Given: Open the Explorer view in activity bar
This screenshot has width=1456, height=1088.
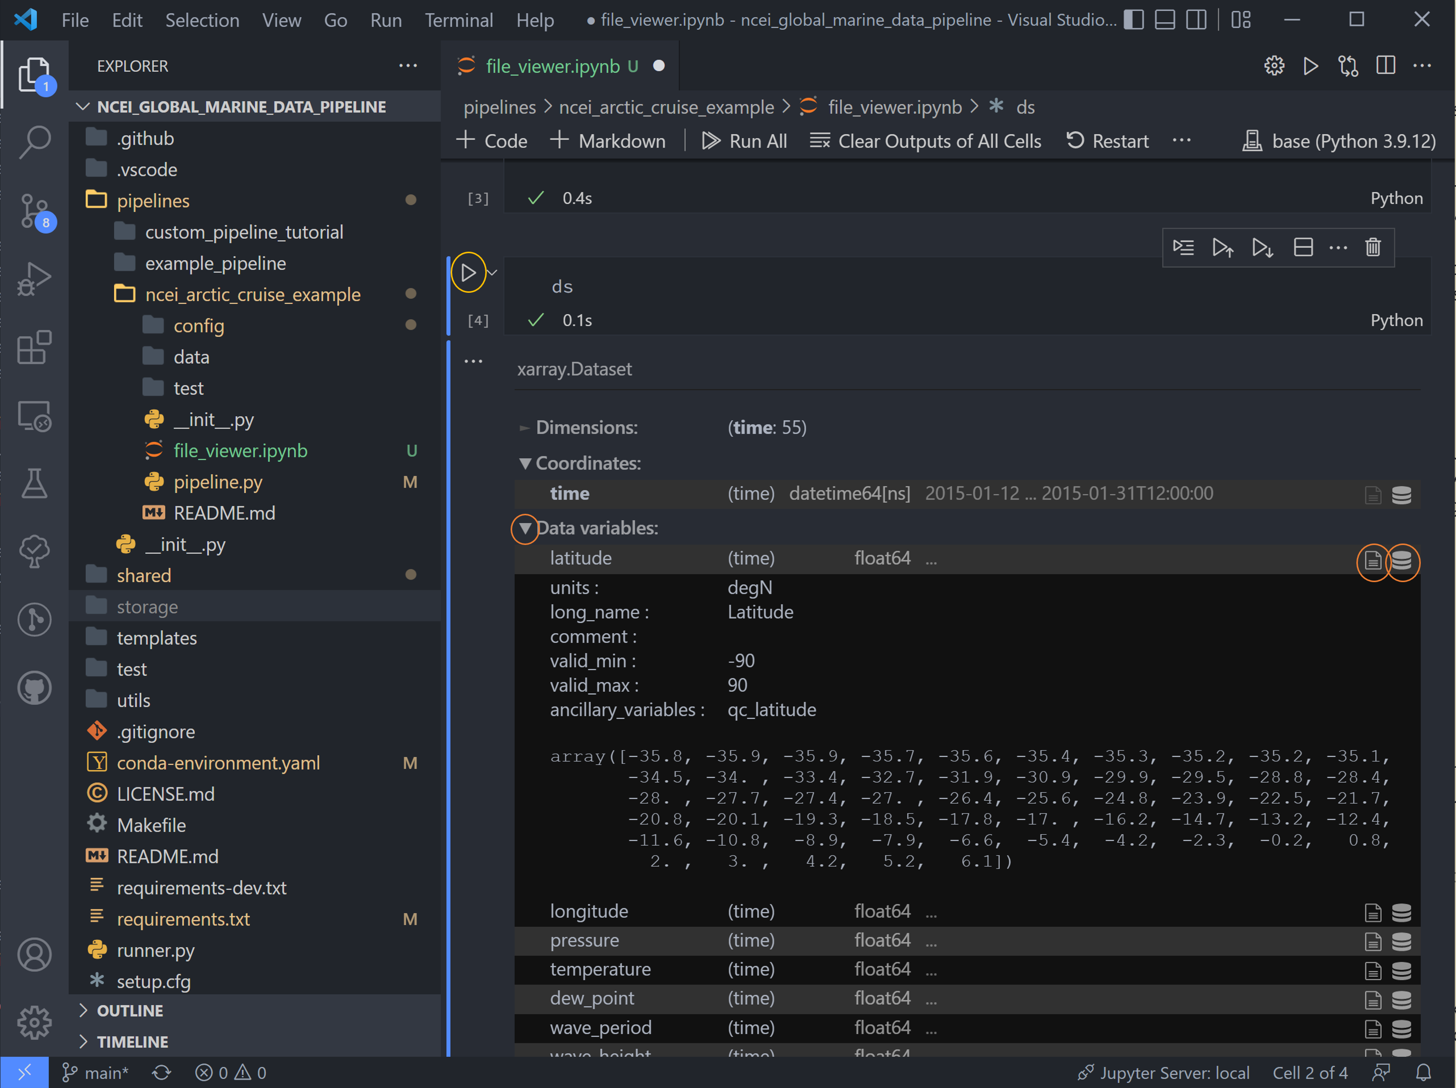Looking at the screenshot, I should click(34, 74).
